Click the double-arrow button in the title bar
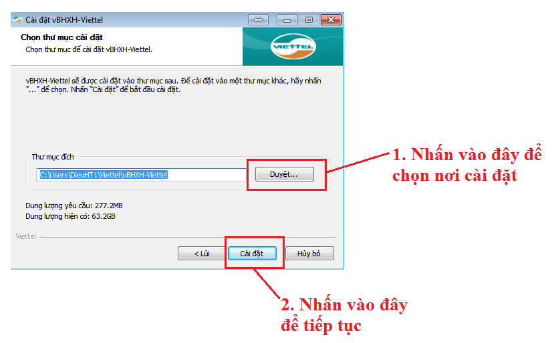 tap(258, 19)
